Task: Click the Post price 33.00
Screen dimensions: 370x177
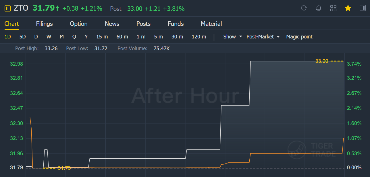Action: (135, 9)
